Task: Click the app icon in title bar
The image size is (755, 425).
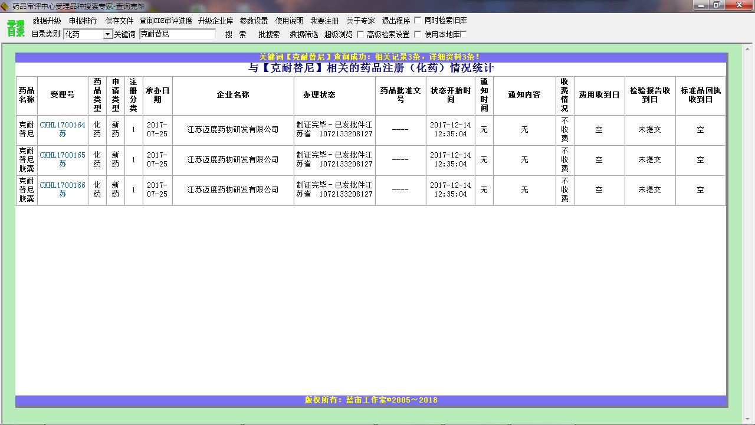Action: [5, 6]
